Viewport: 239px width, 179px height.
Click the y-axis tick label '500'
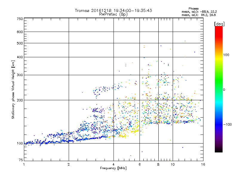20,43
